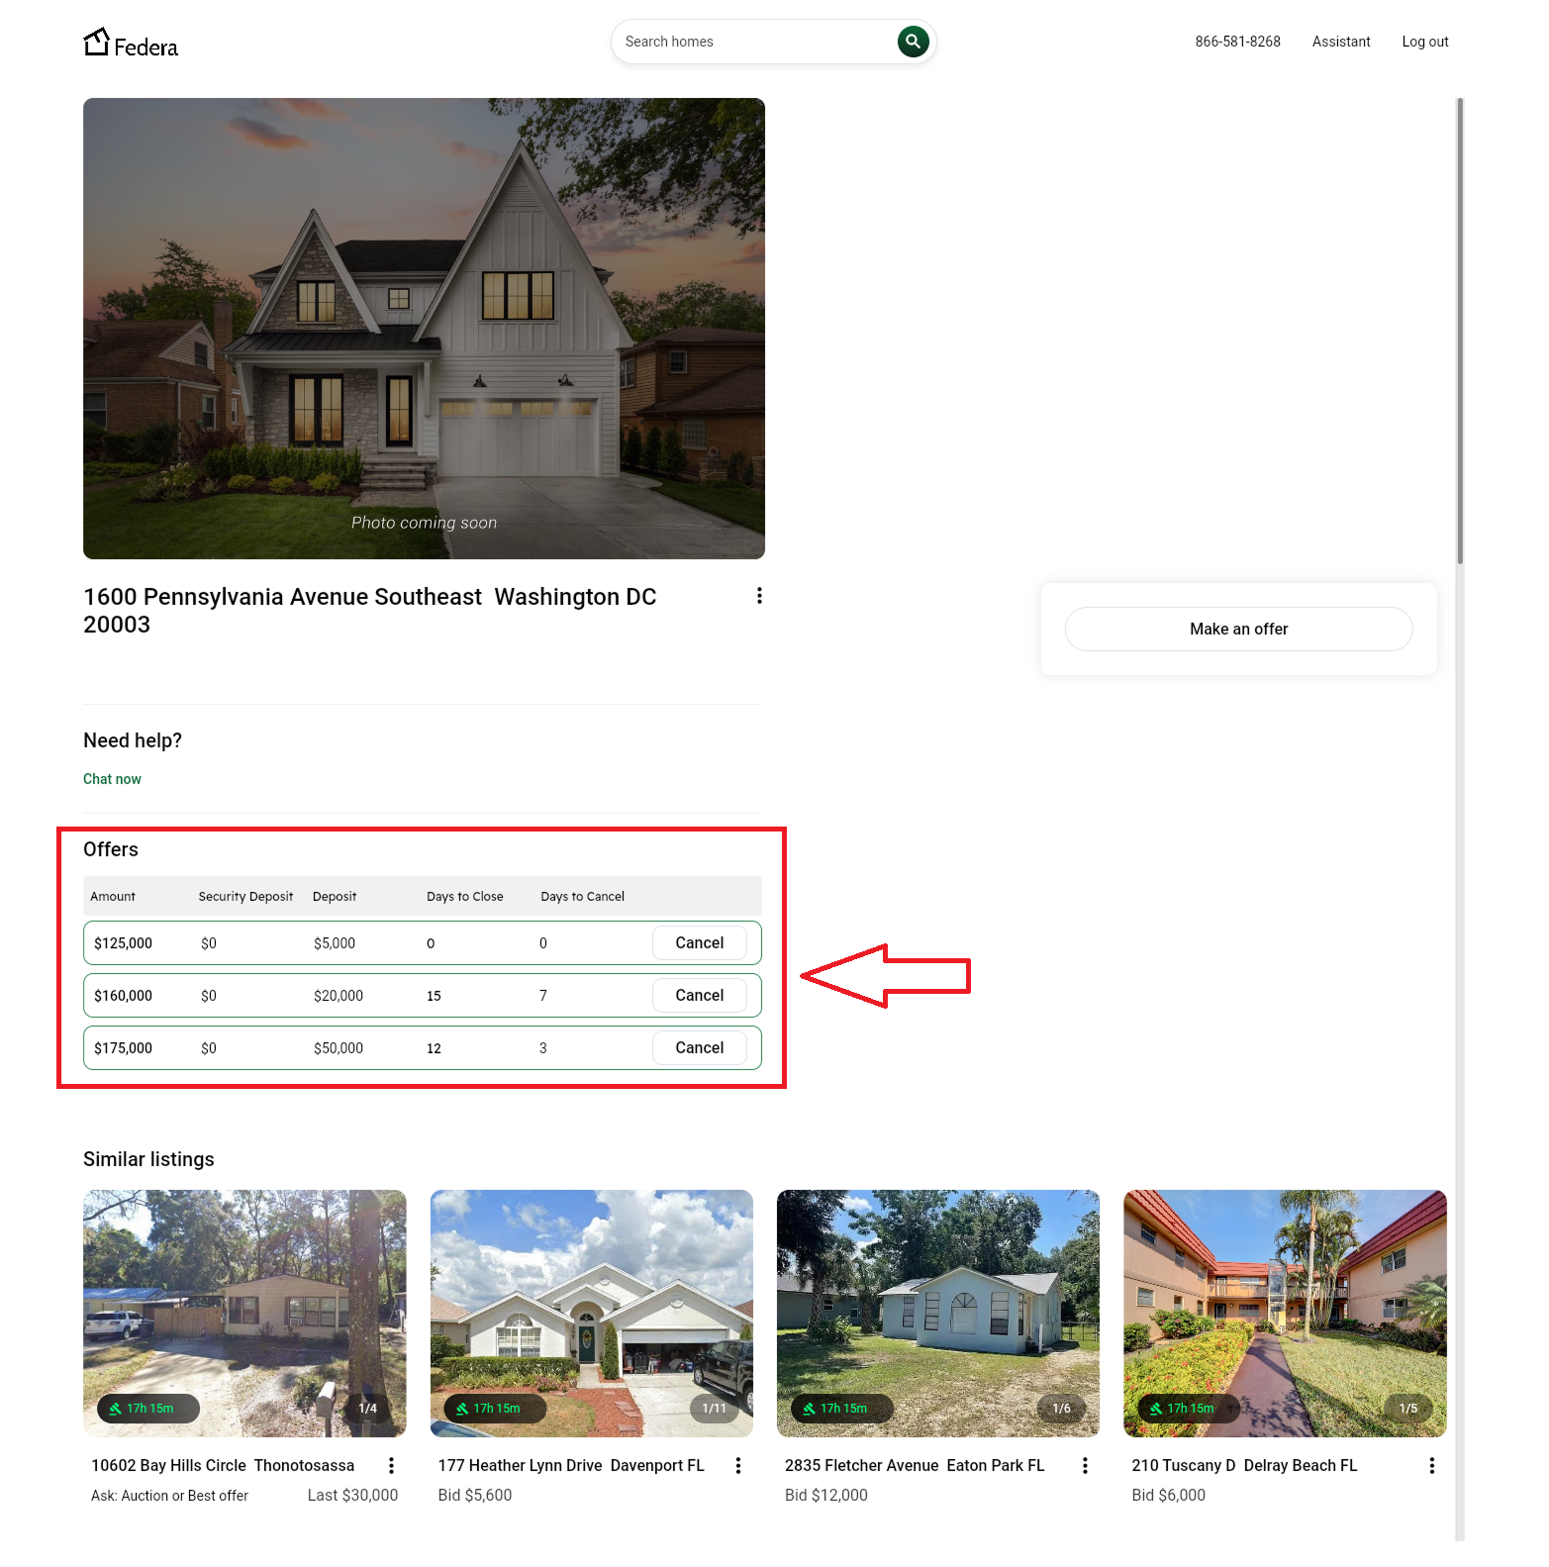
Task: Click the 210 Tuscany D Delray Beach title
Action: click(x=1244, y=1466)
